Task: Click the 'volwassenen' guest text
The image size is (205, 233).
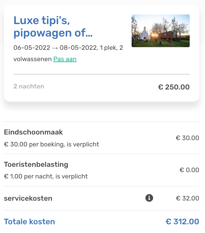Action: point(33,59)
